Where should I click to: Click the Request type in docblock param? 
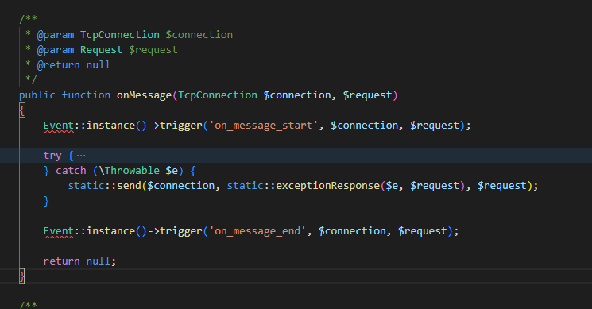point(101,50)
